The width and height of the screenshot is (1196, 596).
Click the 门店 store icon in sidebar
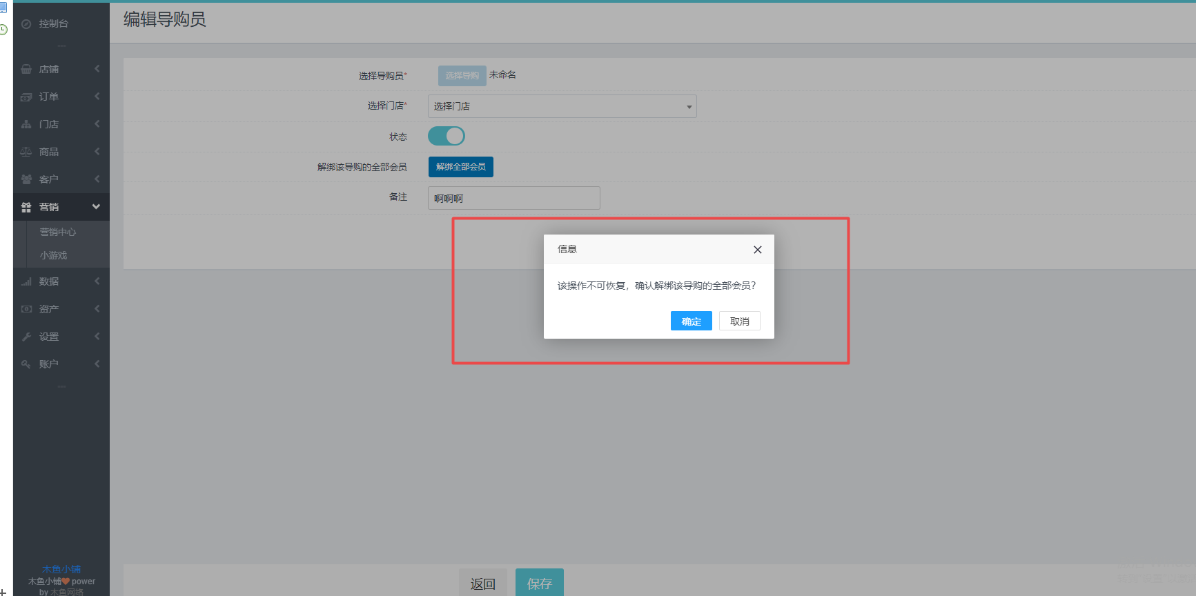click(26, 124)
